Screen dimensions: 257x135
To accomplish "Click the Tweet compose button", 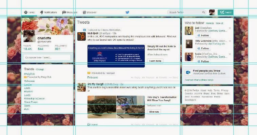I will 225,12.
